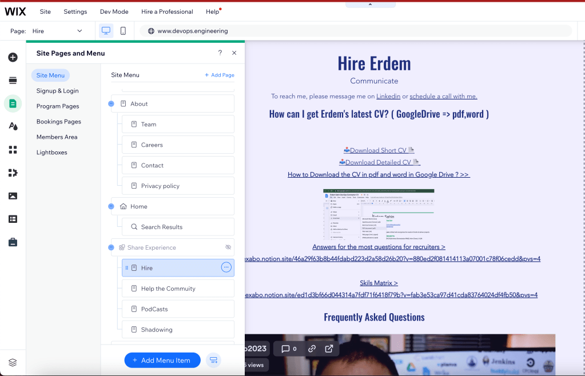The height and width of the screenshot is (376, 585).
Task: Open the Page dropdown showing Hire
Action: click(x=57, y=31)
